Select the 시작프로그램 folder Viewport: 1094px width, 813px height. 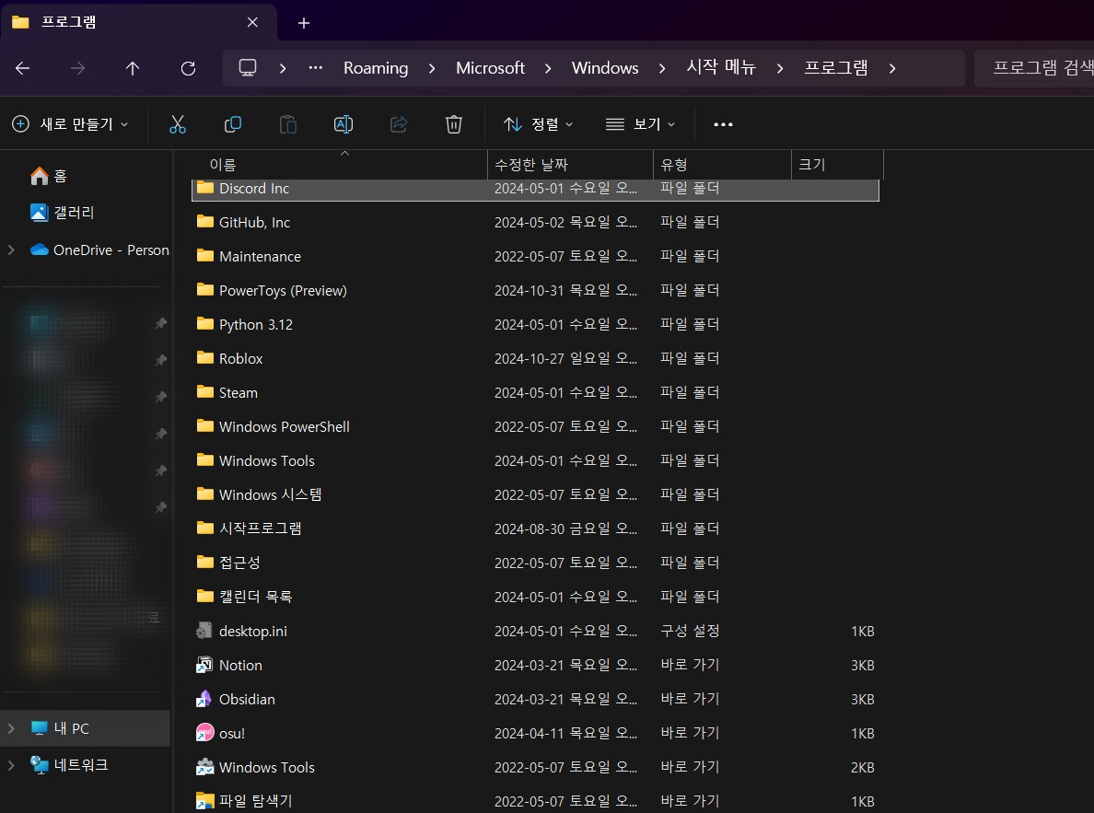coord(535,529)
